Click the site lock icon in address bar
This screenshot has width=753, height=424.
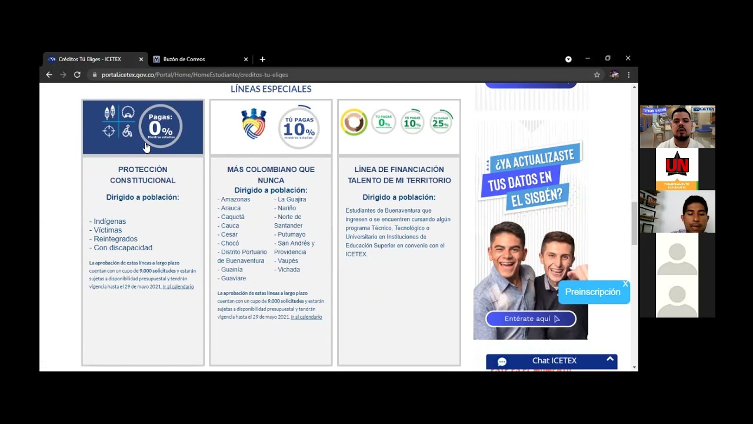coord(94,75)
